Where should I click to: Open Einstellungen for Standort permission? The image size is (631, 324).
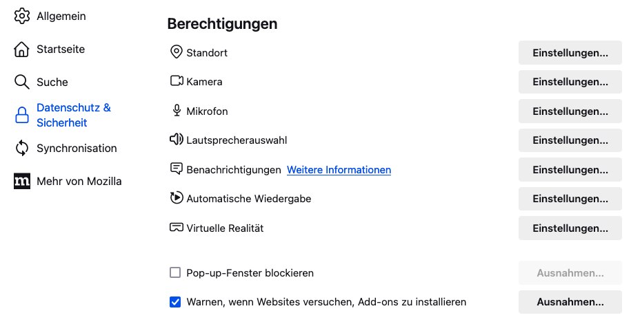tap(570, 53)
